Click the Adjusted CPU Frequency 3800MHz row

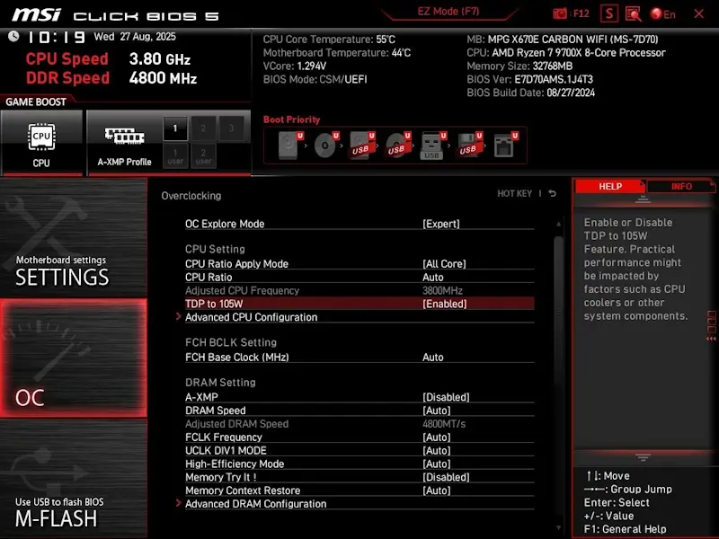coord(359,290)
